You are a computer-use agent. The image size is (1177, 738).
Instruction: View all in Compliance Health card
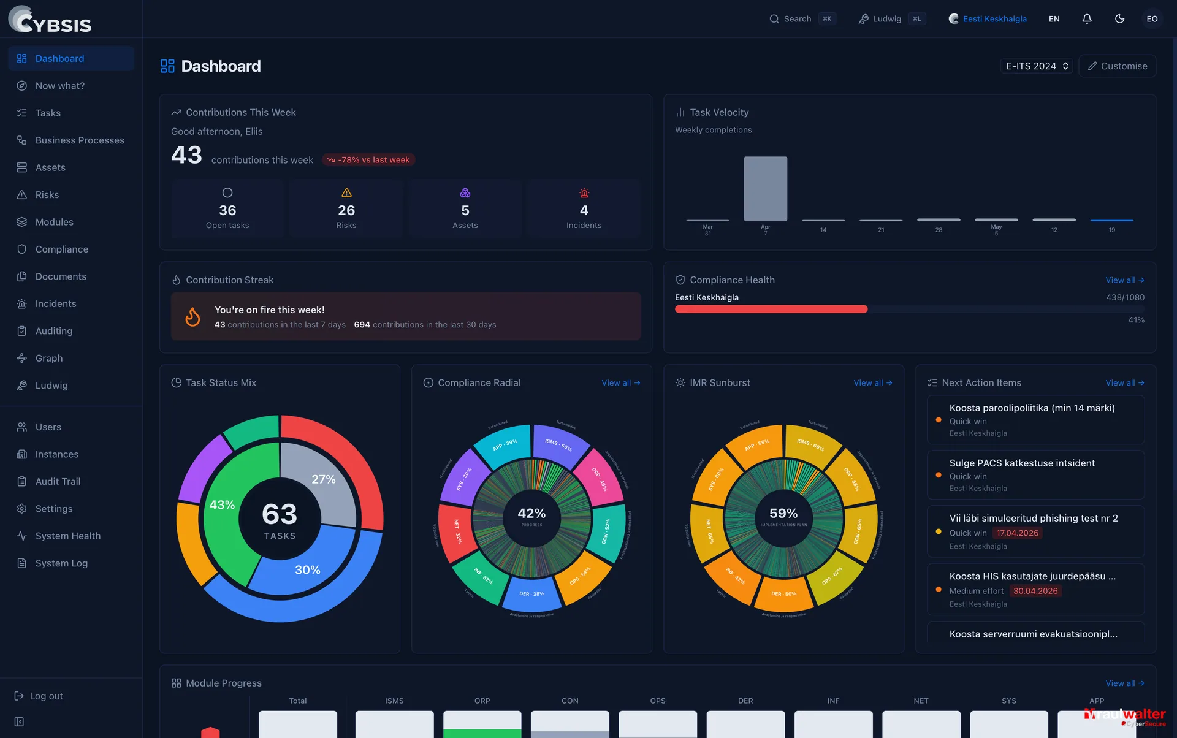click(x=1125, y=280)
